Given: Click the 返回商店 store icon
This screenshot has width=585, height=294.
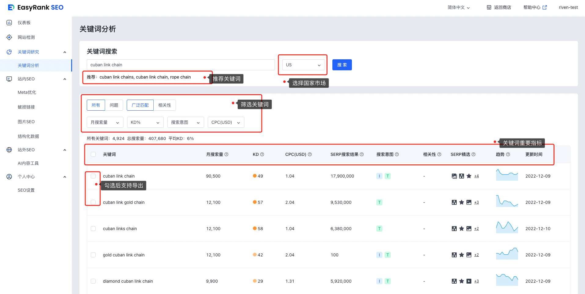Looking at the screenshot, I should tap(489, 7).
